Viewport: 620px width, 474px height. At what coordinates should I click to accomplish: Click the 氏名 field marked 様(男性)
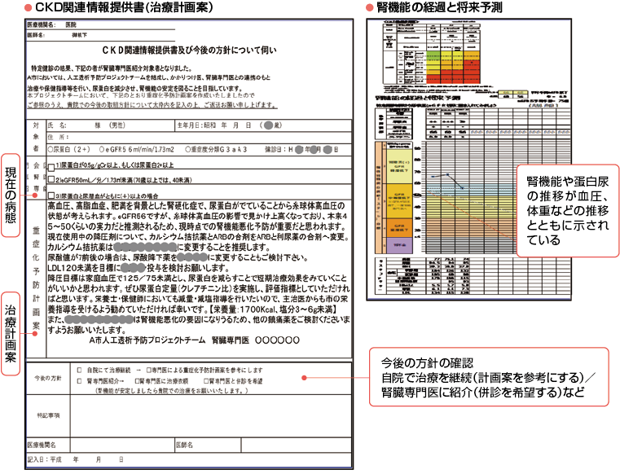(110, 125)
